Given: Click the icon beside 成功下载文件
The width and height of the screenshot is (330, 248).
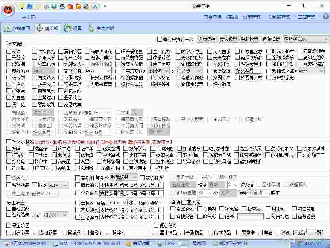Looking at the screenshot, I should pyautogui.click(x=215, y=244).
